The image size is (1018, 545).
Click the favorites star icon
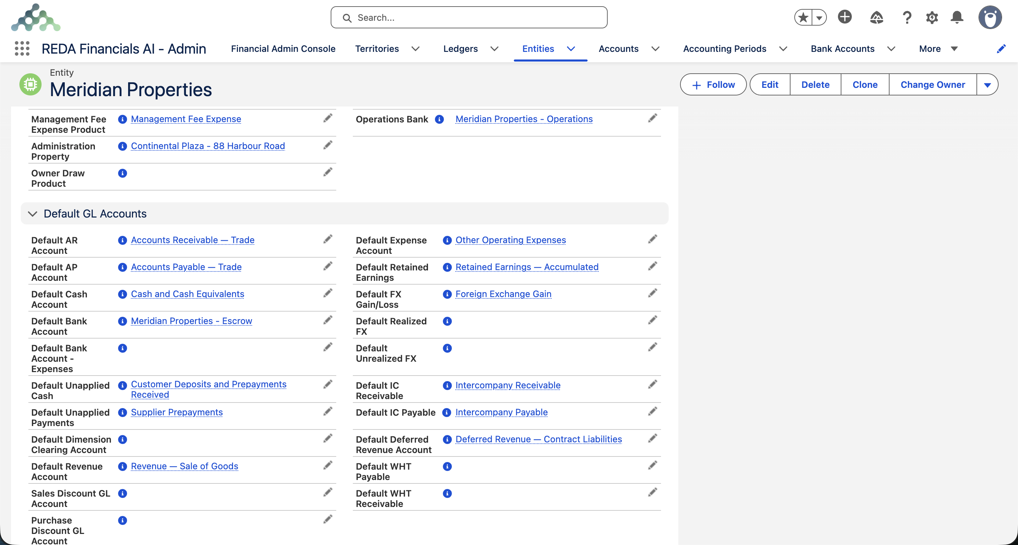803,17
